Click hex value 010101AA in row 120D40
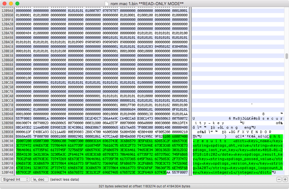The height and width of the screenshot is (189, 289). [x=180, y=114]
